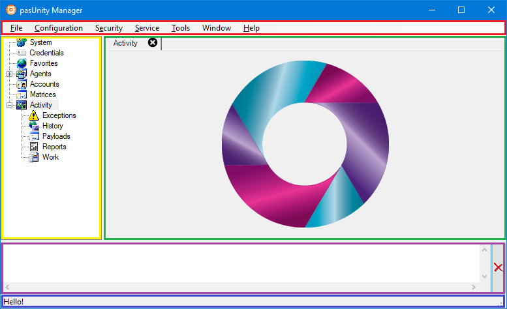Click log panel scroll left arrow
This screenshot has height=309, width=507.
7,287
